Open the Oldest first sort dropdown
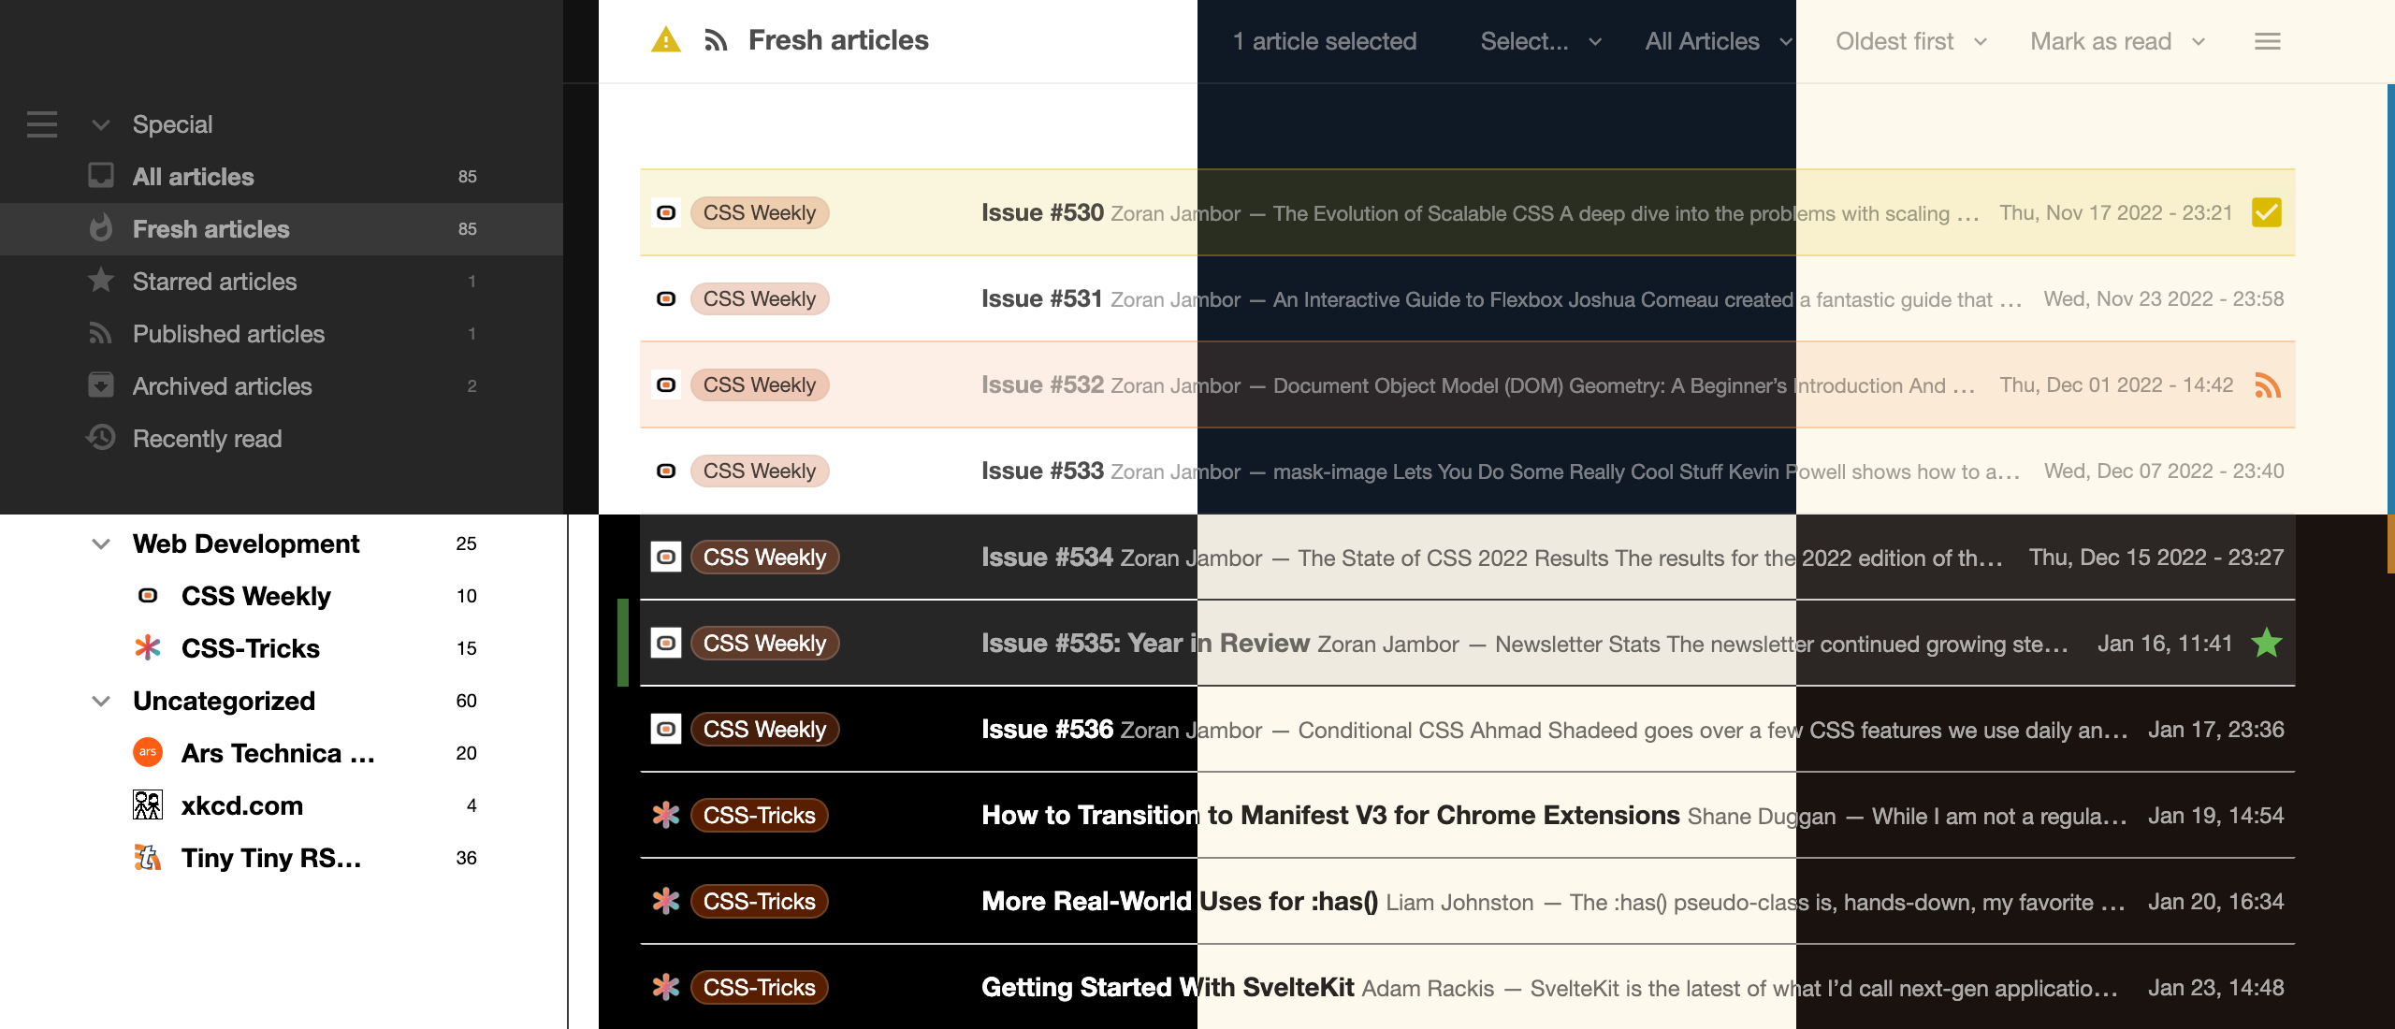 click(x=1911, y=41)
